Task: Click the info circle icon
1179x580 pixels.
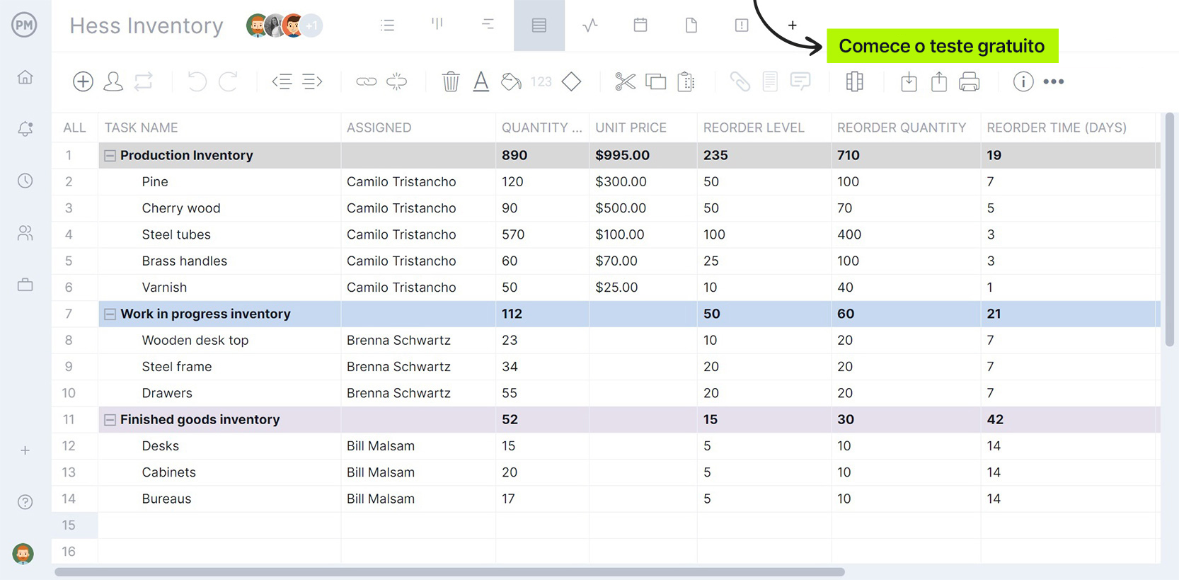Action: pyautogui.click(x=1023, y=81)
